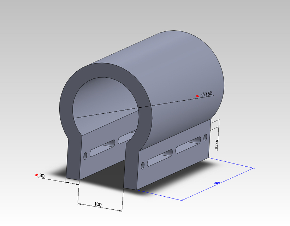Select the 100 dimension text

[97, 205]
